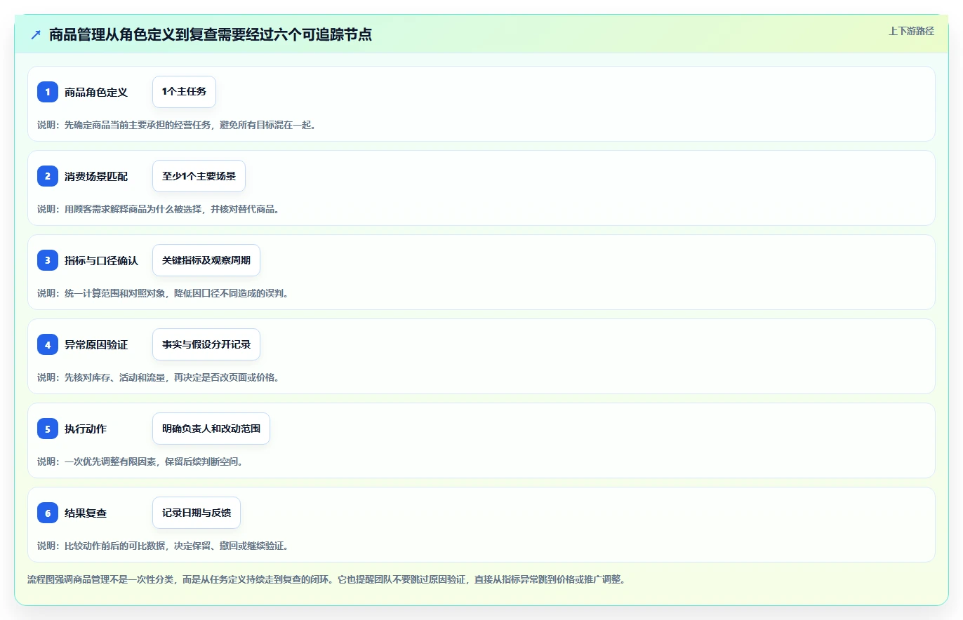The width and height of the screenshot is (963, 620).
Task: Click the description starting 用顾客需求解释商品
Action: 158,209
